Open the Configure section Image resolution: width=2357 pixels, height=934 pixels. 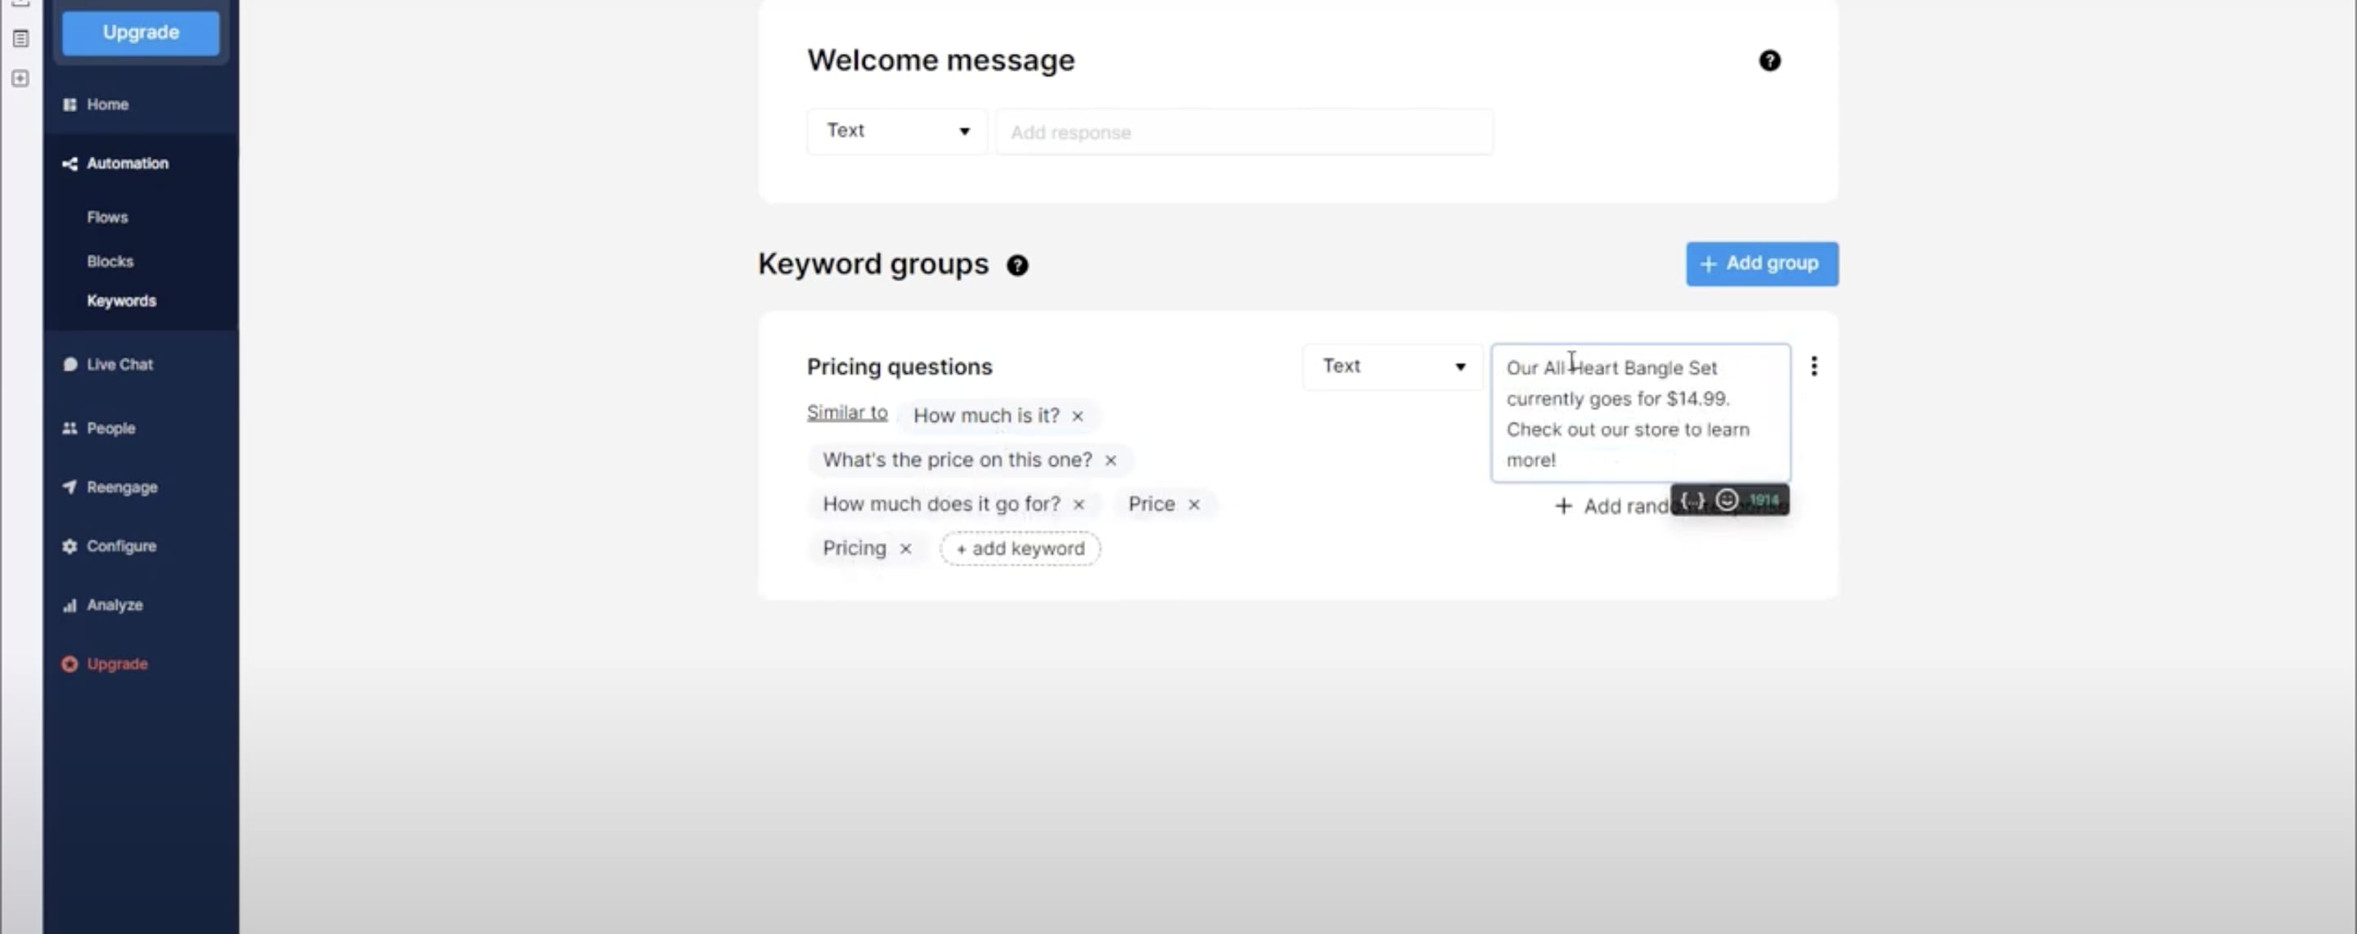[x=121, y=546]
